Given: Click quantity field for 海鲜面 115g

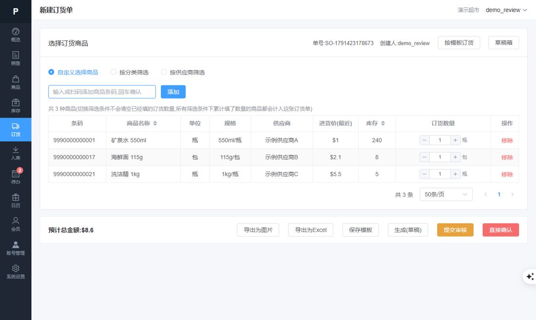Looking at the screenshot, I should (x=440, y=157).
